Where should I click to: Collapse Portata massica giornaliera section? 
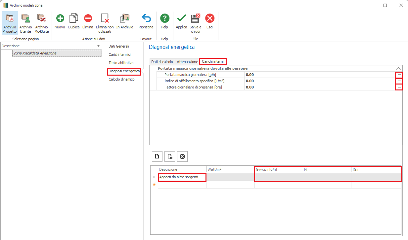pos(398,68)
